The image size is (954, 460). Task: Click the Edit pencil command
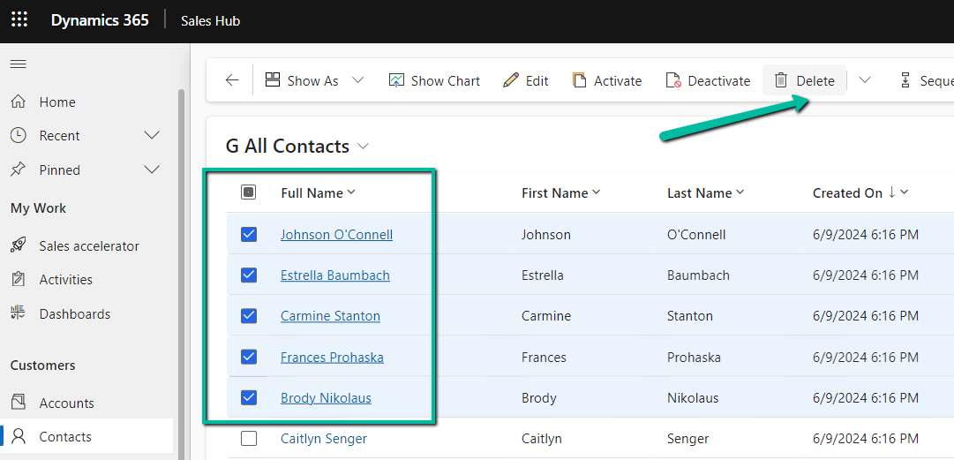point(526,80)
